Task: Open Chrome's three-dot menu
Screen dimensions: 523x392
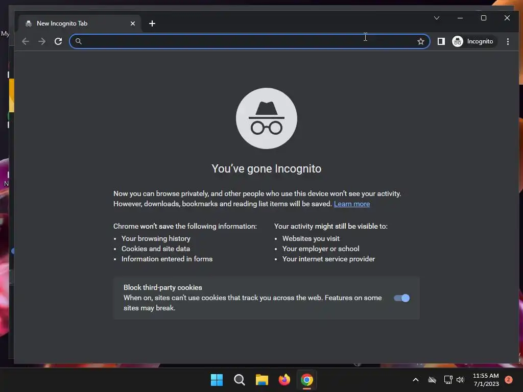Action: 508,41
